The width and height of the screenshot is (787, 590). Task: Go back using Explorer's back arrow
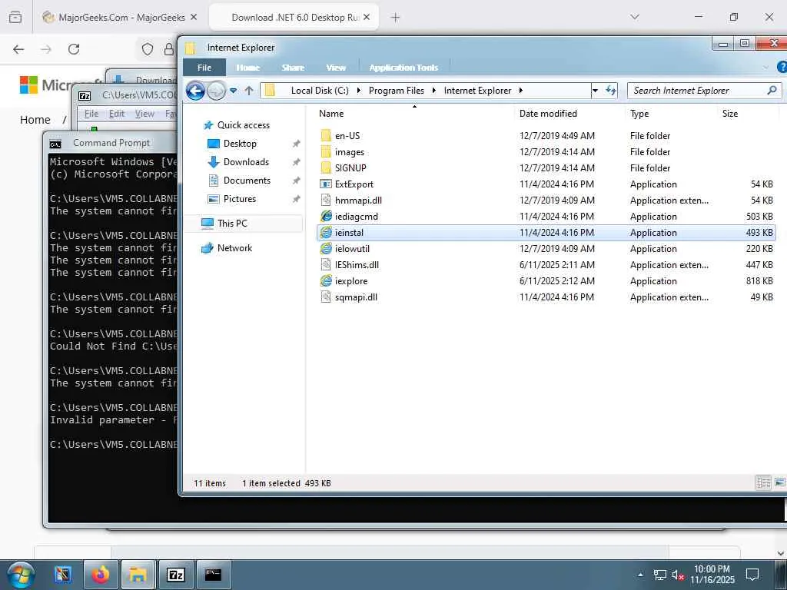(195, 91)
